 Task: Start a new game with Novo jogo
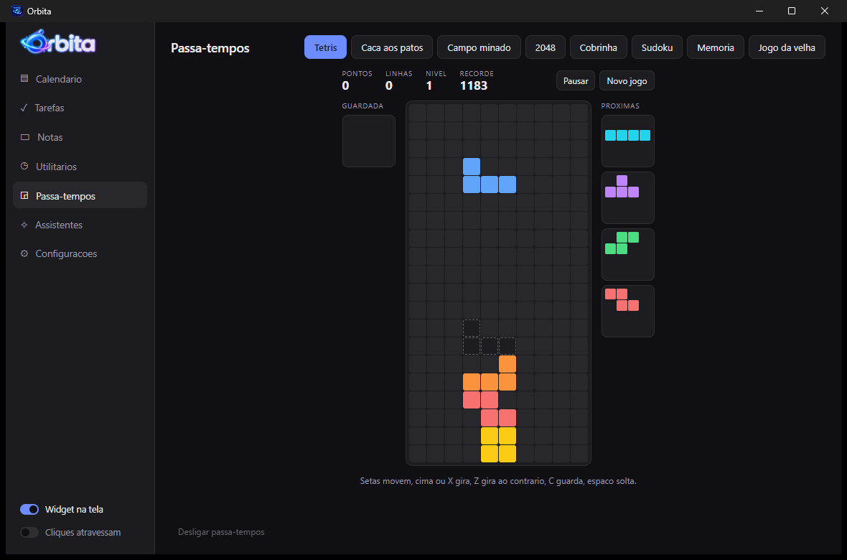click(627, 80)
